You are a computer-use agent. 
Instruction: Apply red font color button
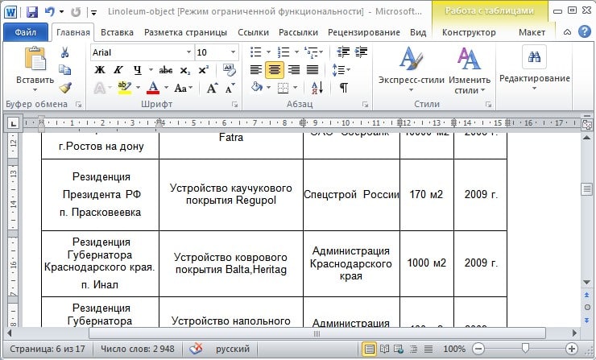click(153, 88)
